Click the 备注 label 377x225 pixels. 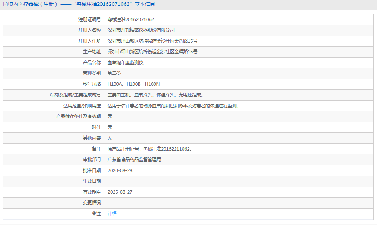[x=97, y=149]
